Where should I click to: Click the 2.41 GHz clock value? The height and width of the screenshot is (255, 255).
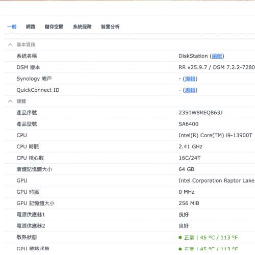pos(191,146)
